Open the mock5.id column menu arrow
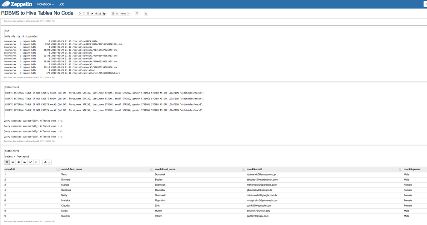This screenshot has width=427, height=225. pos(58,169)
